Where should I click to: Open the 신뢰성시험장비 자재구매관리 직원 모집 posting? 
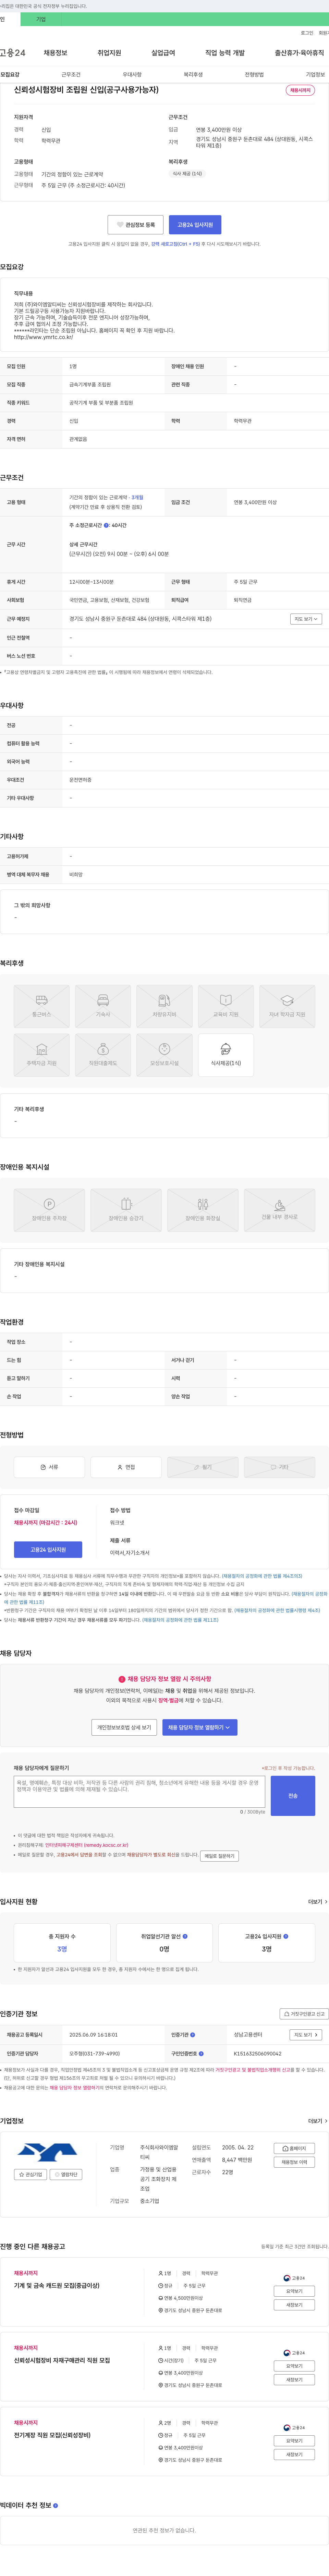[x=62, y=2360]
